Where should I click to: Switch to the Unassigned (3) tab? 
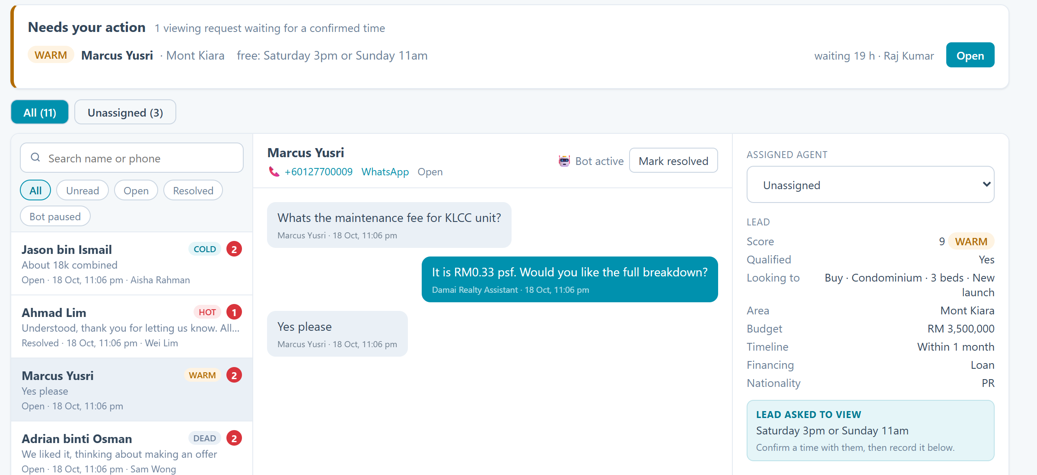pos(125,112)
